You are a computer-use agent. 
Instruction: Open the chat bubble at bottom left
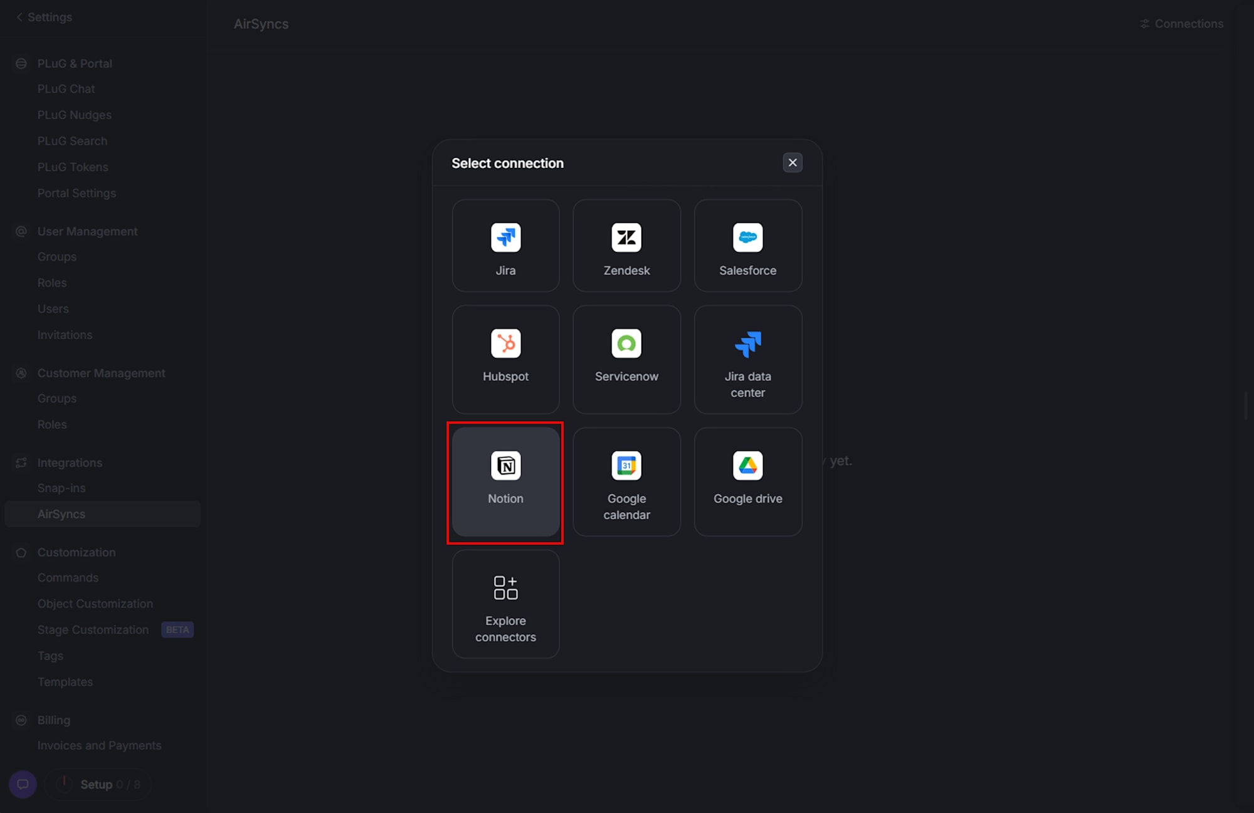[x=23, y=784]
